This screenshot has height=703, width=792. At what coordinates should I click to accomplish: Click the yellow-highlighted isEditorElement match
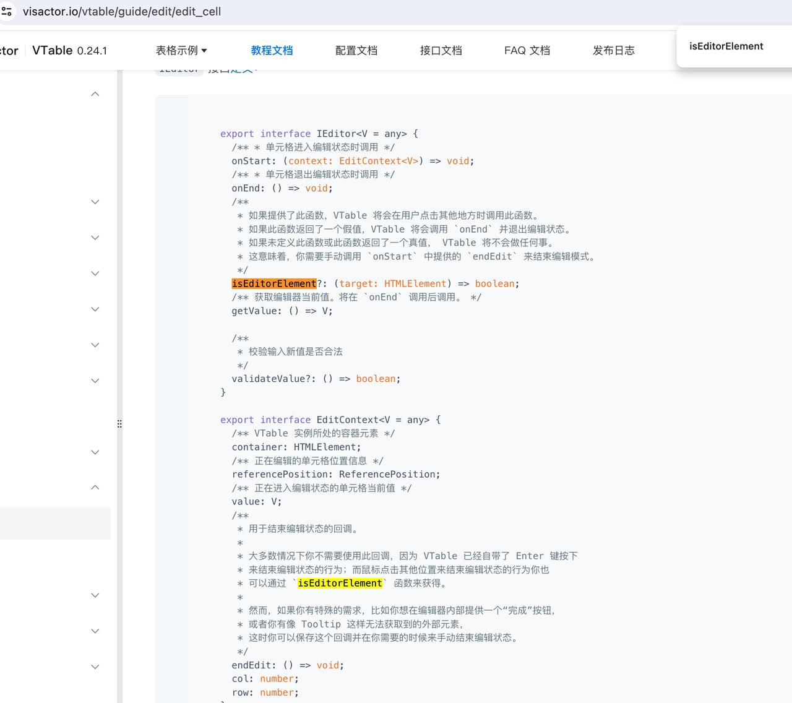[340, 583]
